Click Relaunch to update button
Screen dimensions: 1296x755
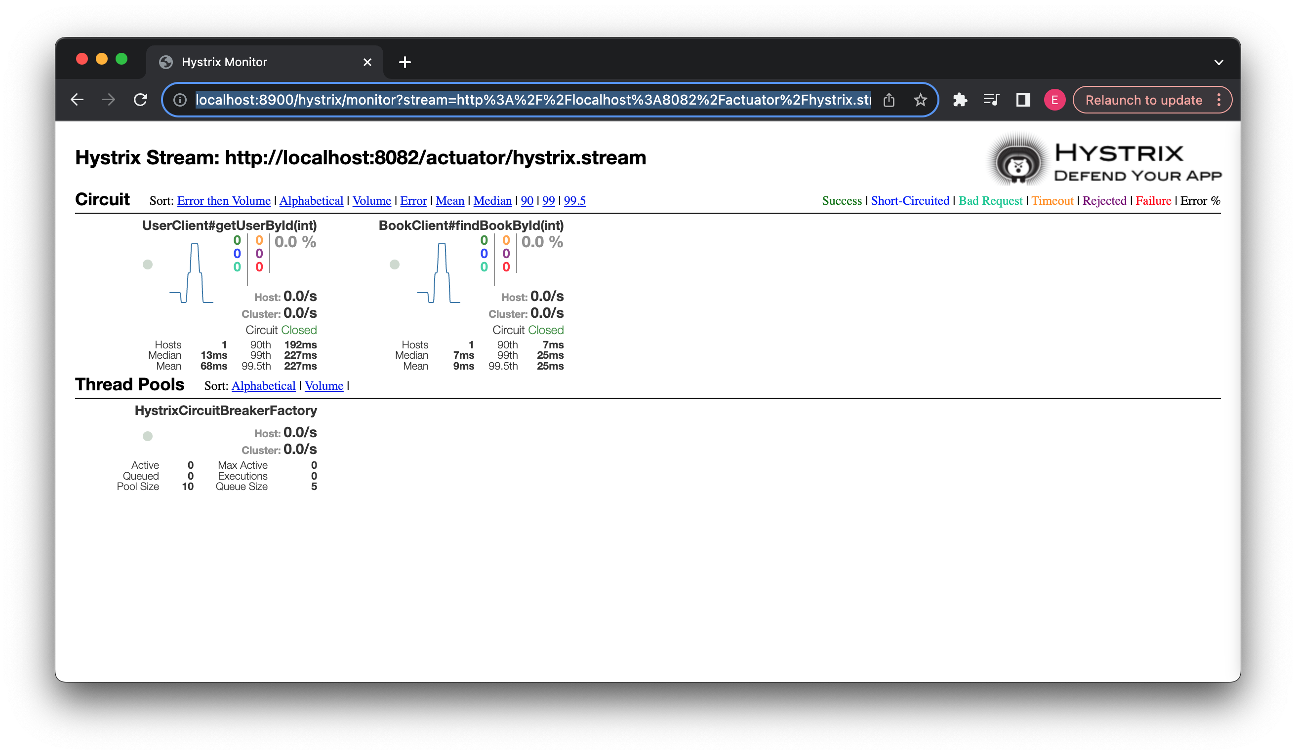click(x=1143, y=100)
